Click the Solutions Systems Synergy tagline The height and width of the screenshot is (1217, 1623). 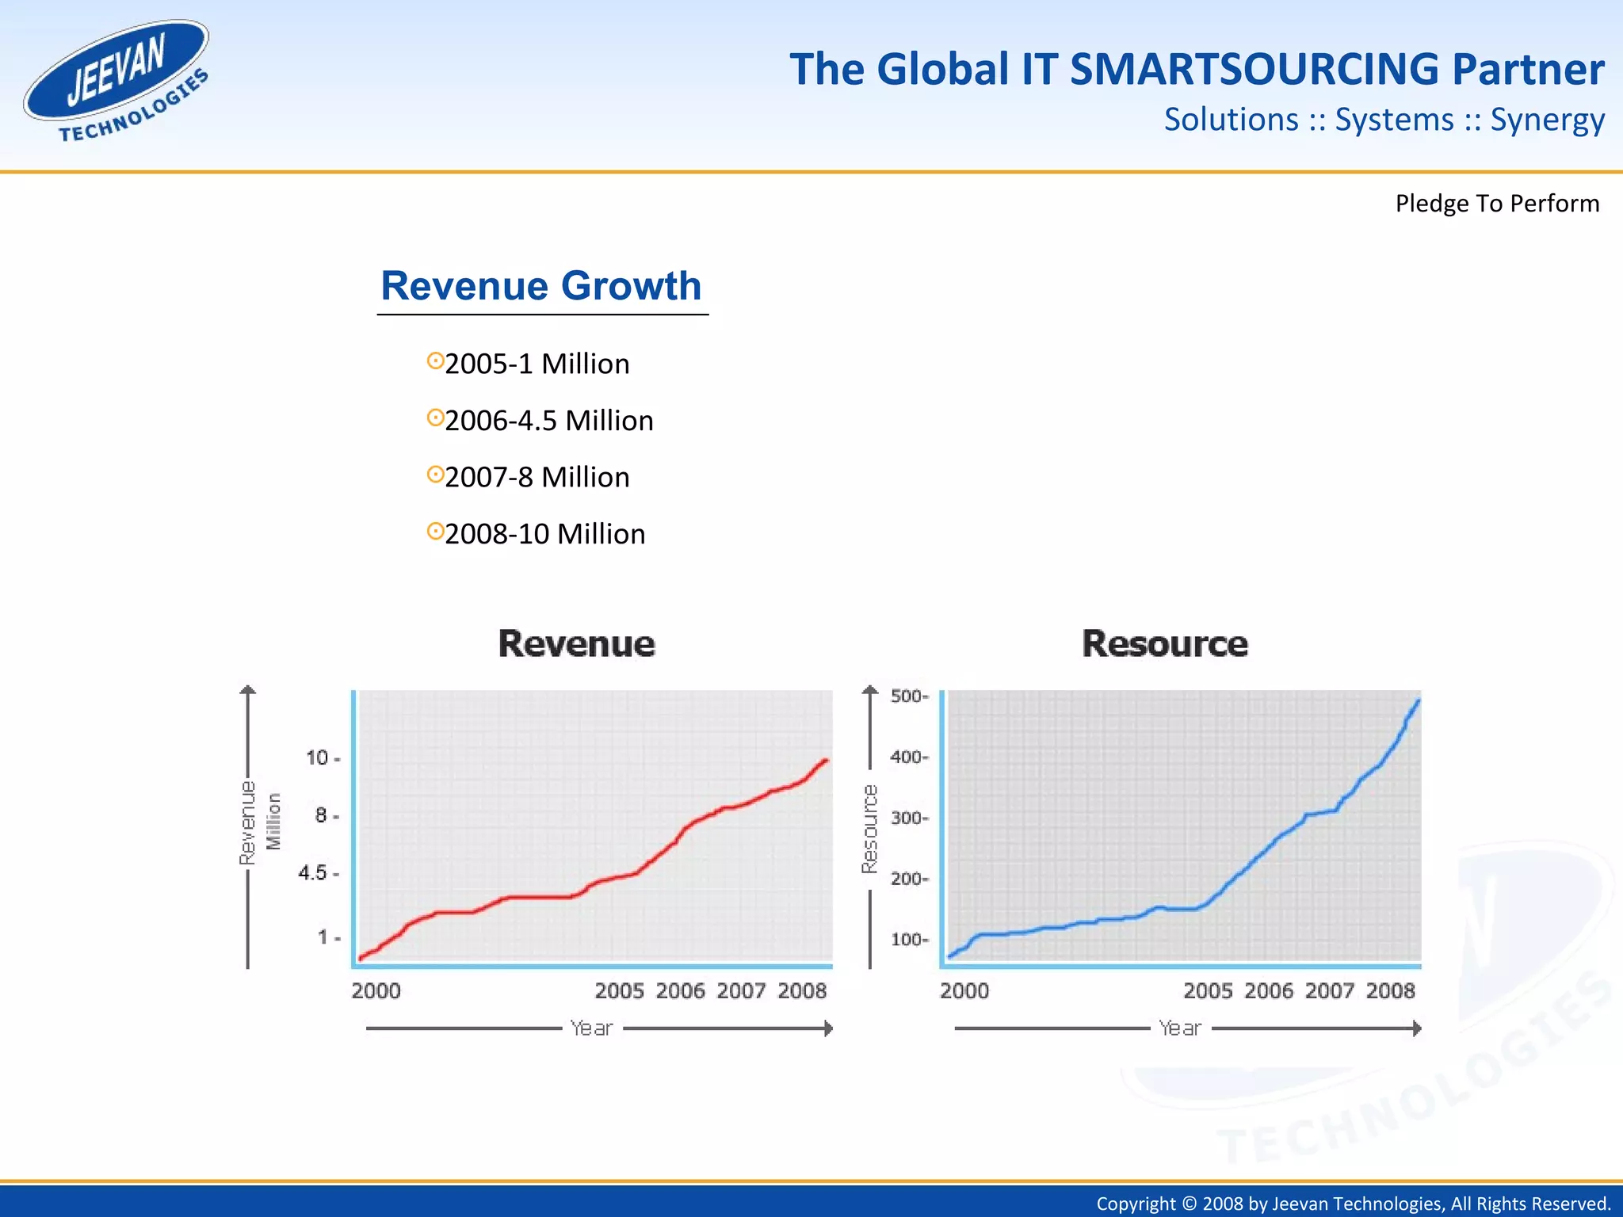click(1384, 120)
